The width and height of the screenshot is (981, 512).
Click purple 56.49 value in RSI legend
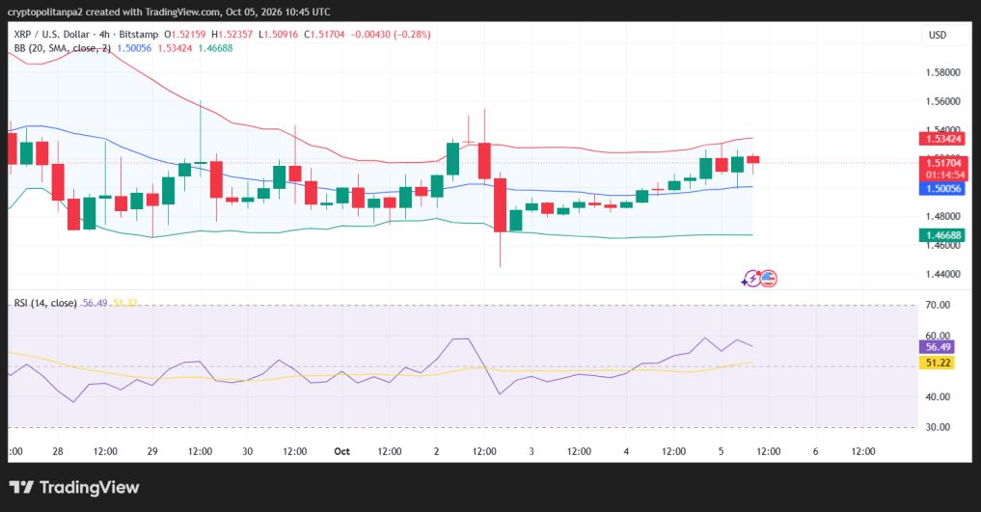(x=95, y=303)
